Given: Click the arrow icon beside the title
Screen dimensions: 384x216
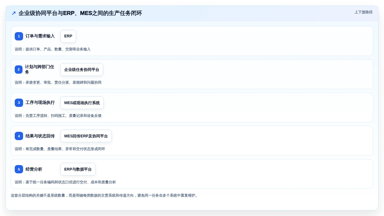Looking at the screenshot, I should coord(14,13).
